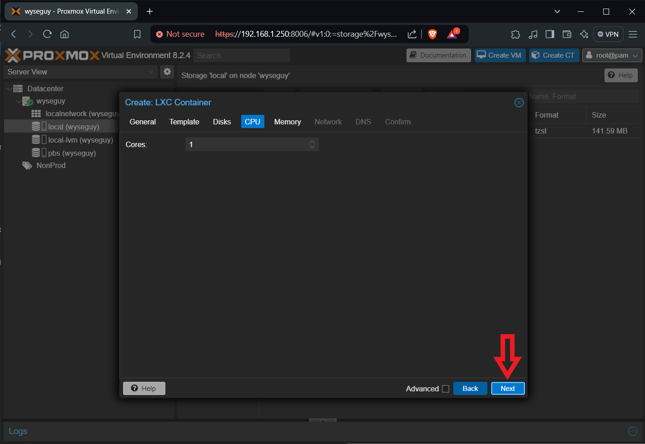Select the NonProd tree item
The image size is (645, 444).
[51, 165]
